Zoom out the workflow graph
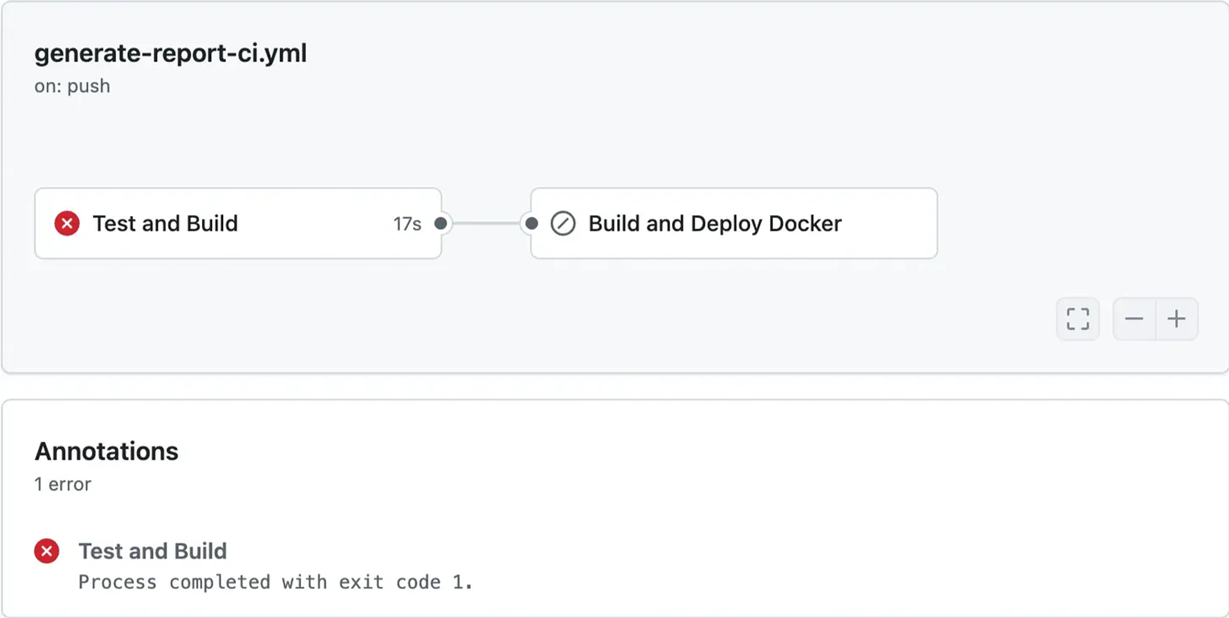 1134,319
